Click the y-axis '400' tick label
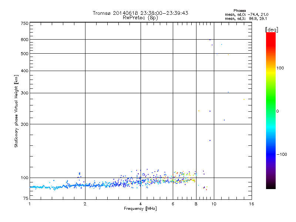The height and width of the screenshot is (222, 296). (x=24, y=71)
